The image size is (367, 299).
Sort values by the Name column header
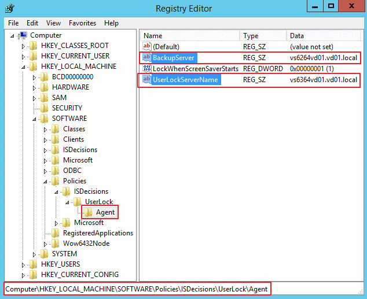click(190, 35)
